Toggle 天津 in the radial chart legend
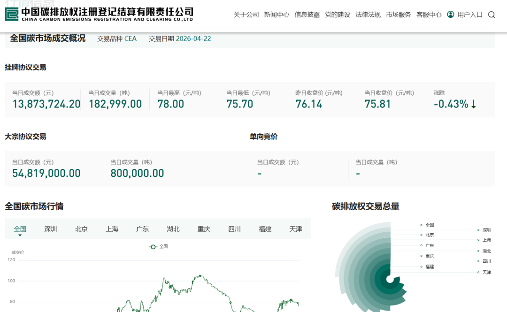This screenshot has height=312, width=507. click(486, 272)
